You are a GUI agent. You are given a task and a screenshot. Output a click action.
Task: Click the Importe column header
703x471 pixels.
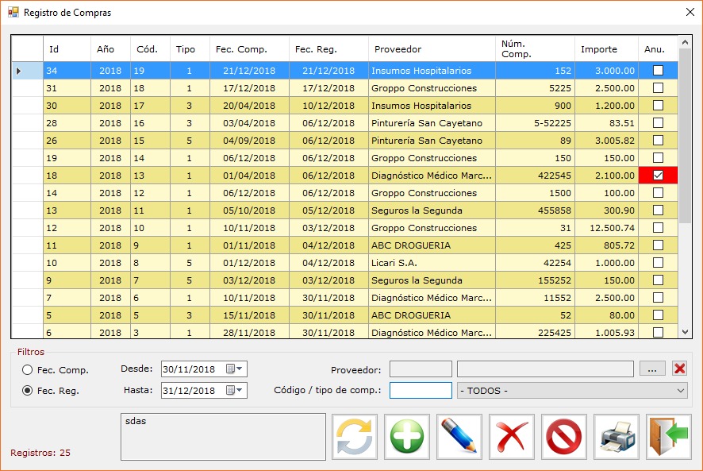click(x=607, y=49)
